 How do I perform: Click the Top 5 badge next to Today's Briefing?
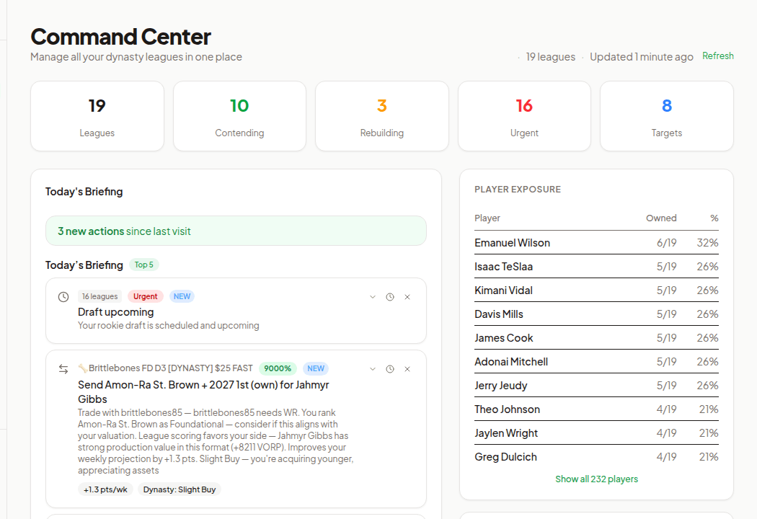[x=143, y=265]
